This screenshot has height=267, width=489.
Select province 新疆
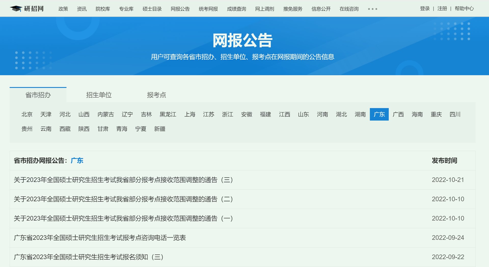click(x=160, y=129)
